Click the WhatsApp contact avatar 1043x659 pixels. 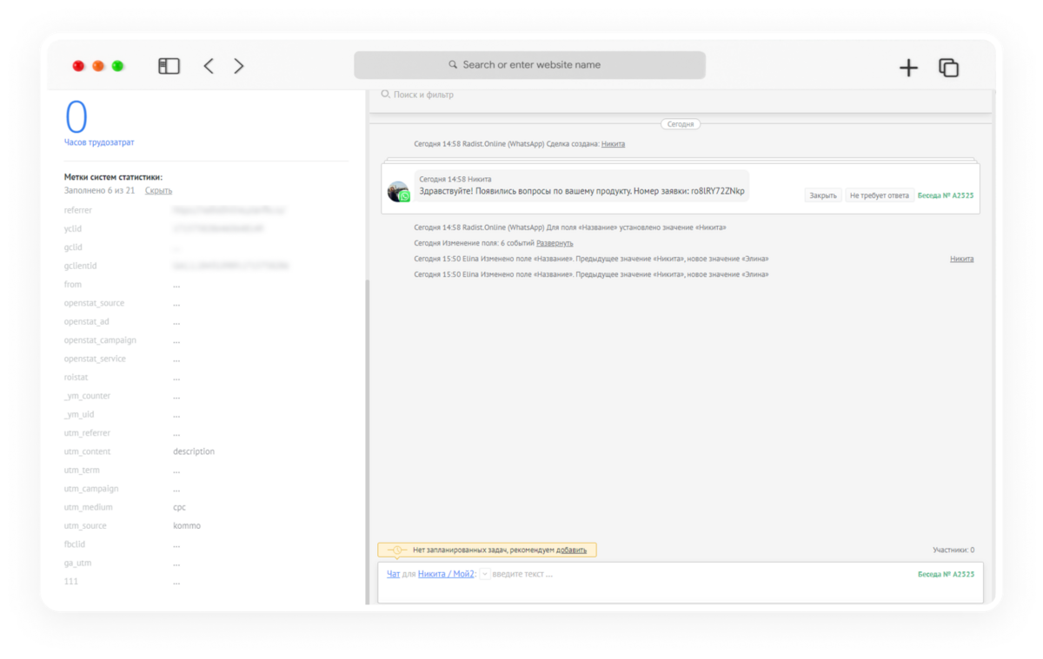pos(398,192)
